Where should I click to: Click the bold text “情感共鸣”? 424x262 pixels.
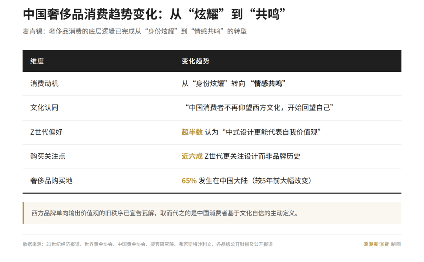268,84
